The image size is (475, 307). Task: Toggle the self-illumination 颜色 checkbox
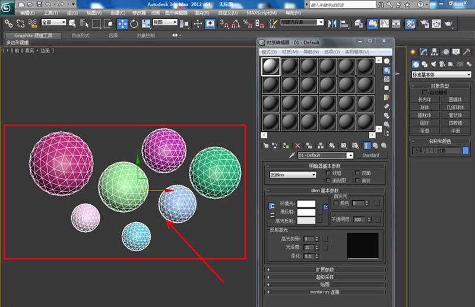pos(336,203)
